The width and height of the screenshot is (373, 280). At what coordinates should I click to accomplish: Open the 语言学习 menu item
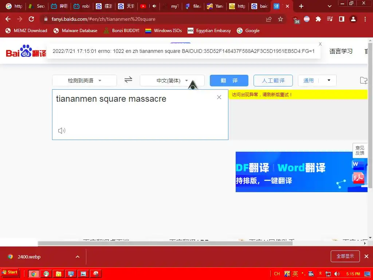pyautogui.click(x=341, y=51)
